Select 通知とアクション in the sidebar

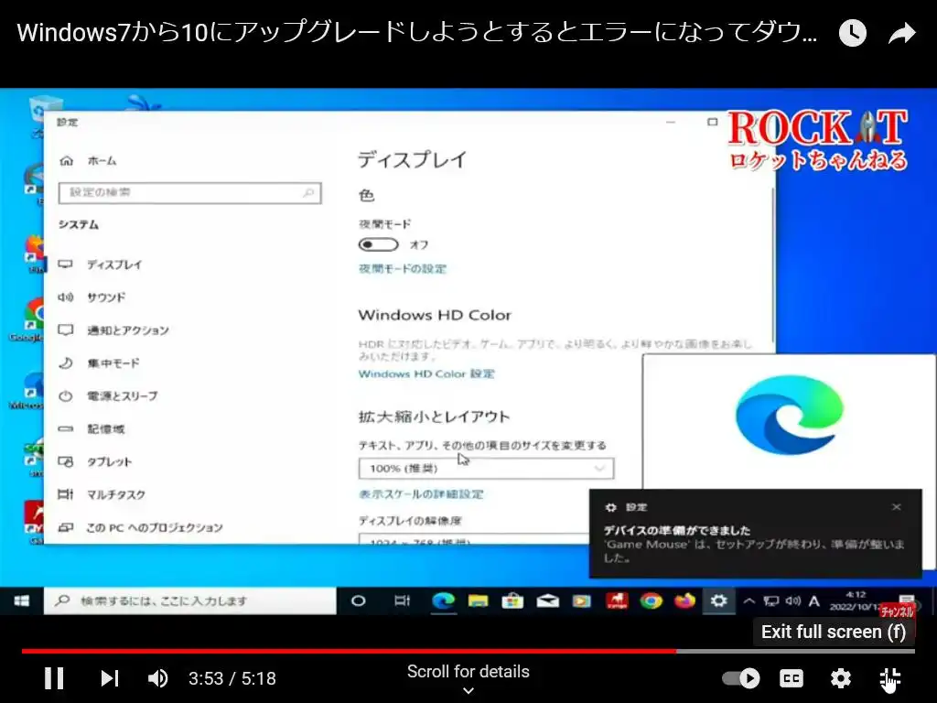click(x=113, y=330)
